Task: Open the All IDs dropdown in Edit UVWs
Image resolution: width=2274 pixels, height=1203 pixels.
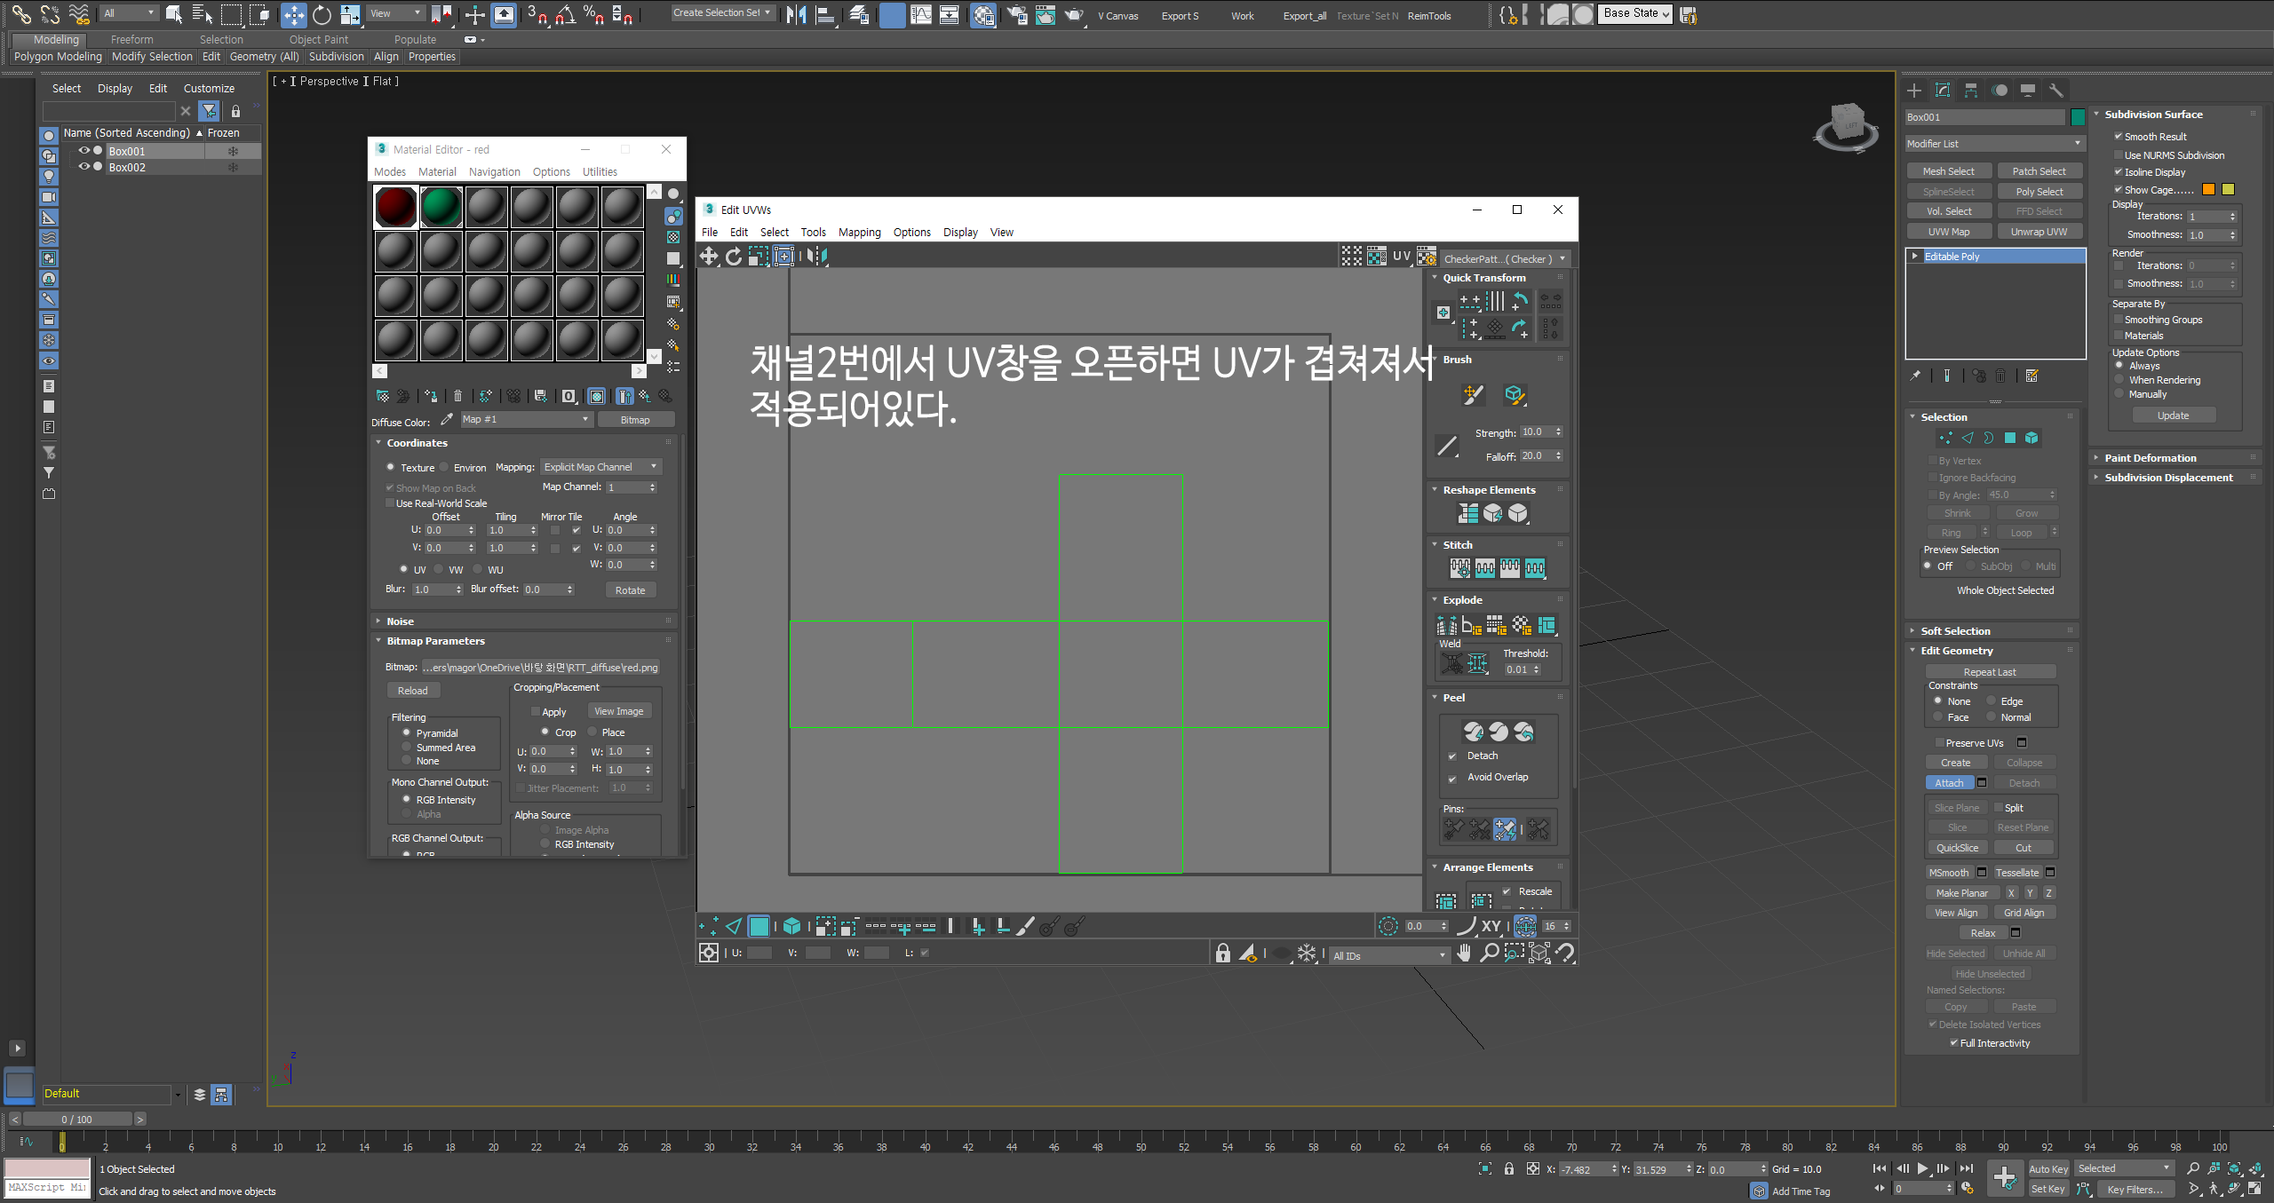Action: click(1390, 955)
